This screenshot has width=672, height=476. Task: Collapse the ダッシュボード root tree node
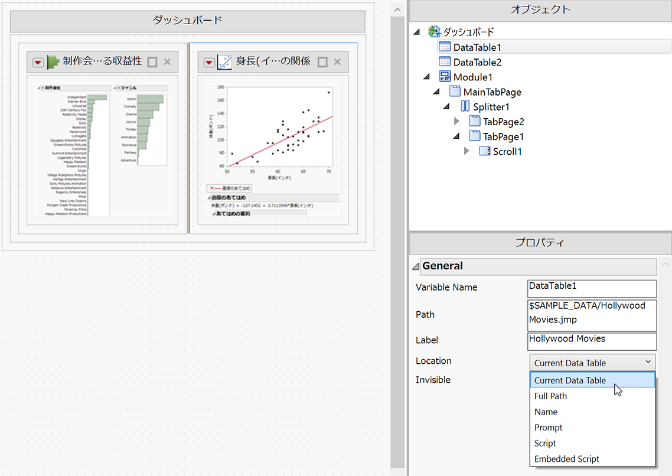click(416, 32)
